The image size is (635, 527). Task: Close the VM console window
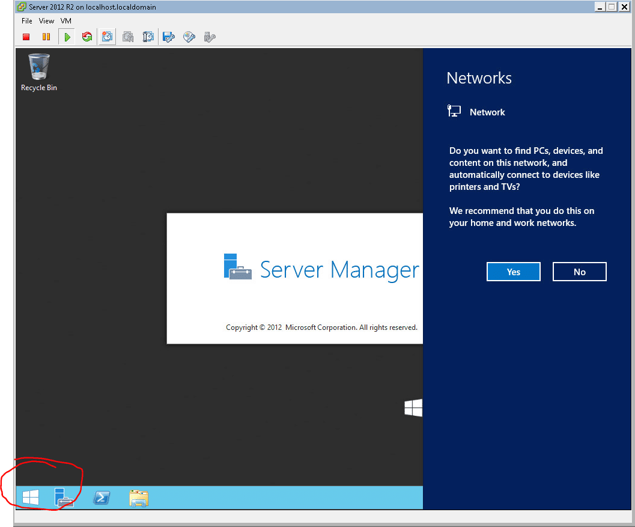624,7
